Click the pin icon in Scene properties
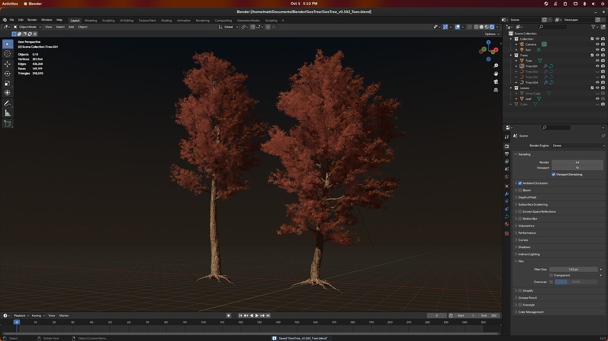 [x=603, y=136]
